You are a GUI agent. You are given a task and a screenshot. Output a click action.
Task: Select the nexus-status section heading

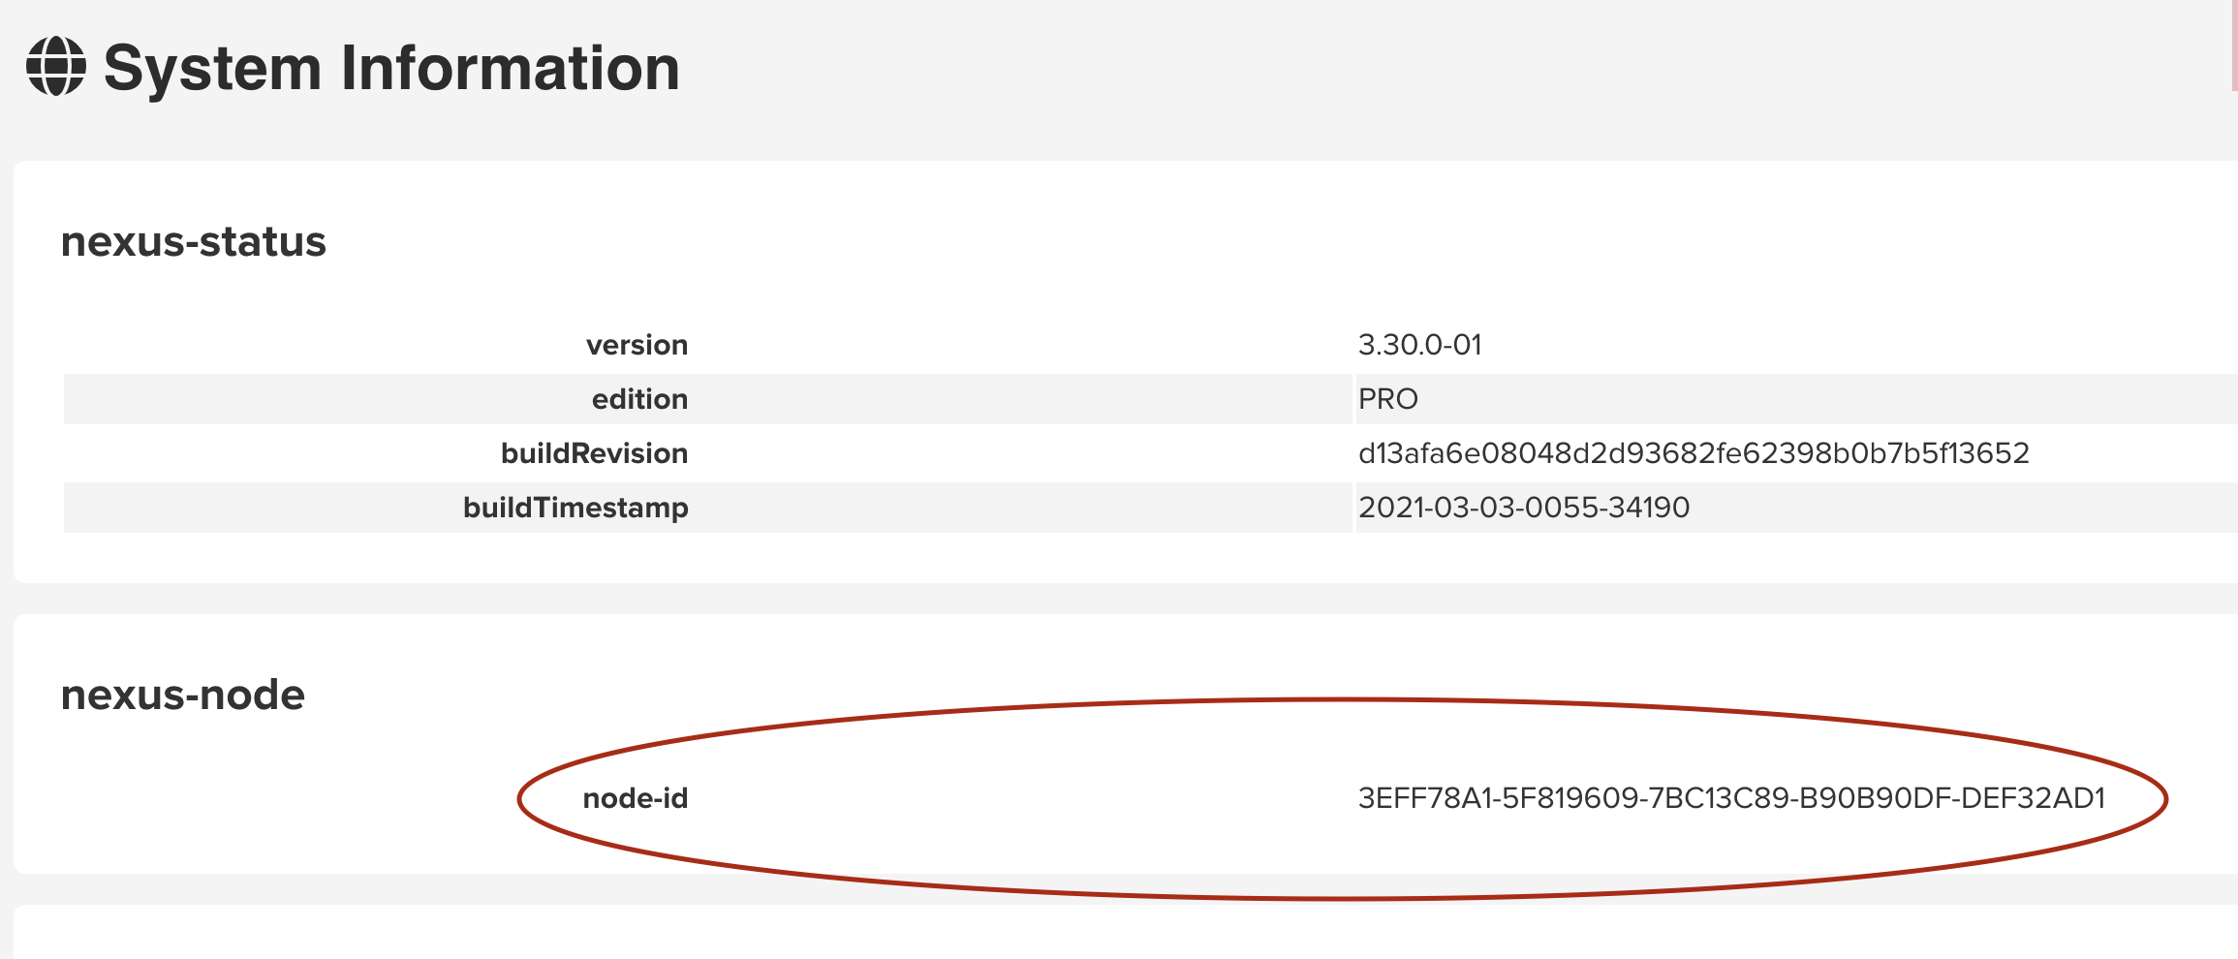pyautogui.click(x=193, y=242)
